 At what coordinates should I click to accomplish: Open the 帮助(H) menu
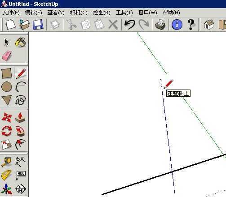[x=171, y=13]
